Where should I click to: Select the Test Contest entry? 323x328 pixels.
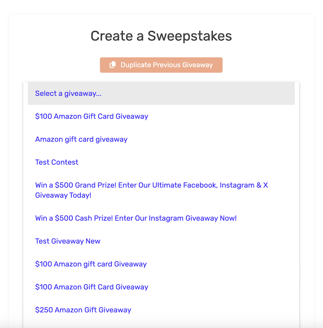pos(57,162)
